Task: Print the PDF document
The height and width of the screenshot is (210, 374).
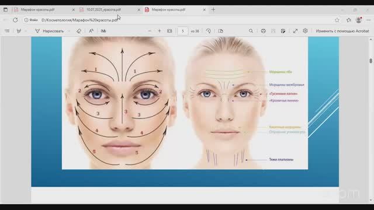Action: coord(264,31)
